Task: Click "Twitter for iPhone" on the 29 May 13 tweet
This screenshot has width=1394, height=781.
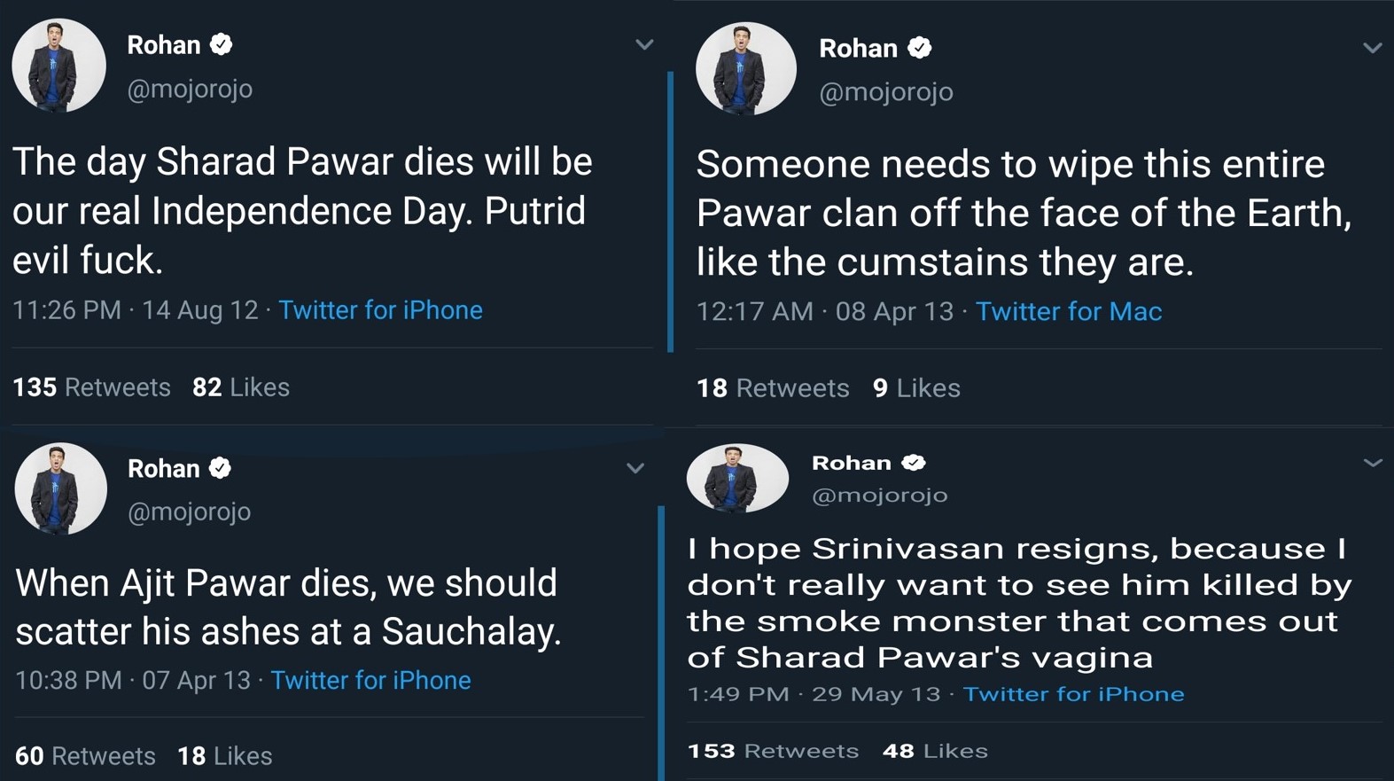Action: (x=1073, y=694)
